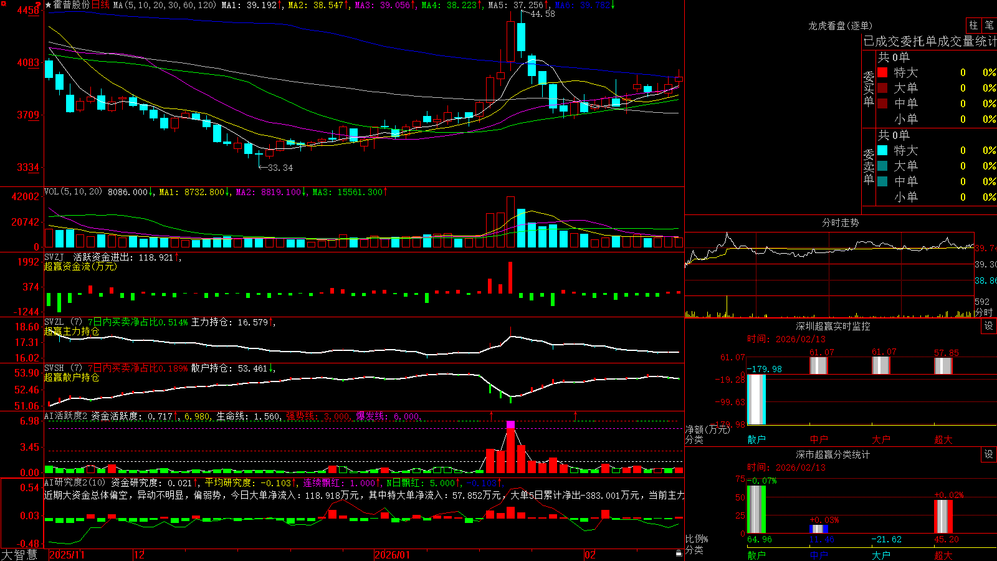Click the 33.34 low price label

pos(280,168)
